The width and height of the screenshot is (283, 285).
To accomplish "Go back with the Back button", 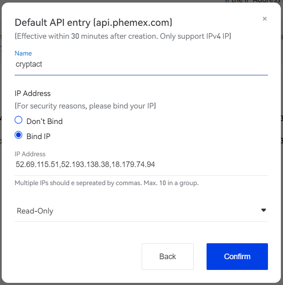I will tap(167, 257).
